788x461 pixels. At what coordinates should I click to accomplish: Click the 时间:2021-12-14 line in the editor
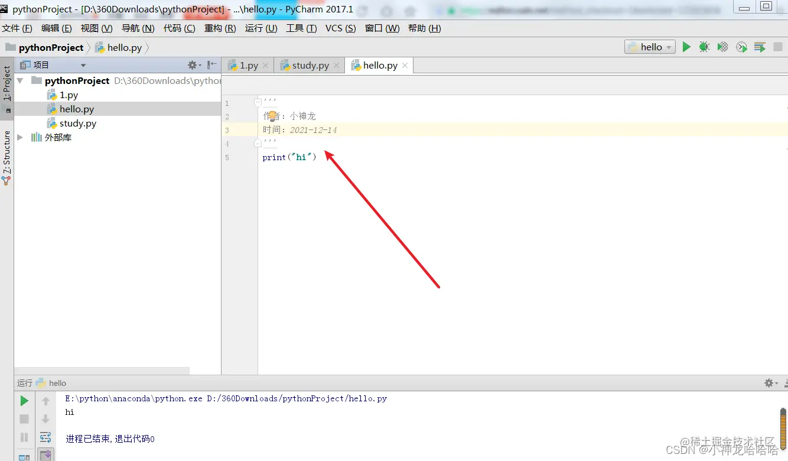pyautogui.click(x=300, y=130)
